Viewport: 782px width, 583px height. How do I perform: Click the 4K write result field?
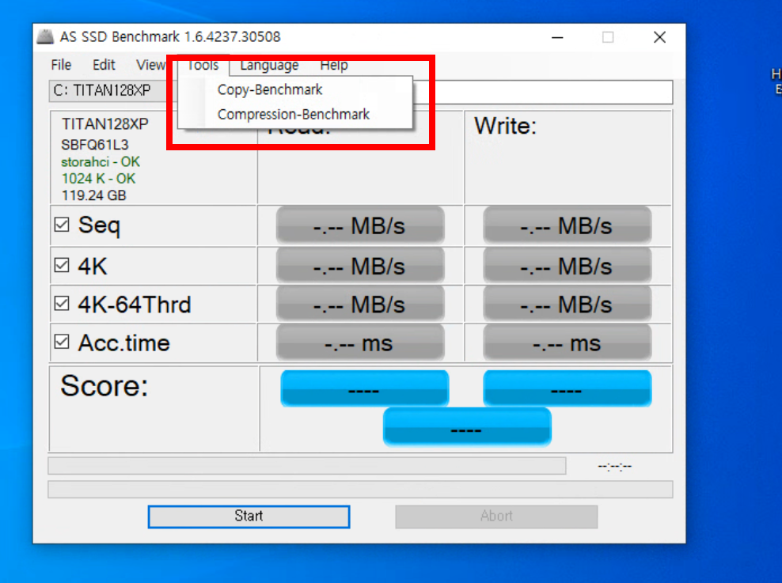[567, 266]
